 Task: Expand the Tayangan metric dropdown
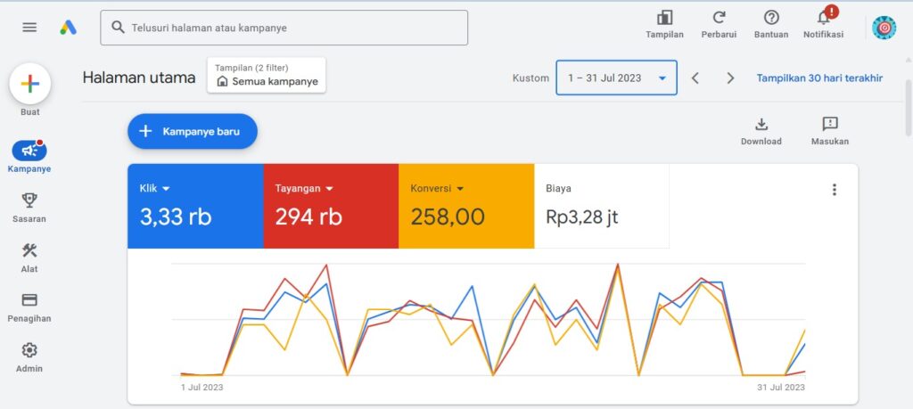point(329,189)
